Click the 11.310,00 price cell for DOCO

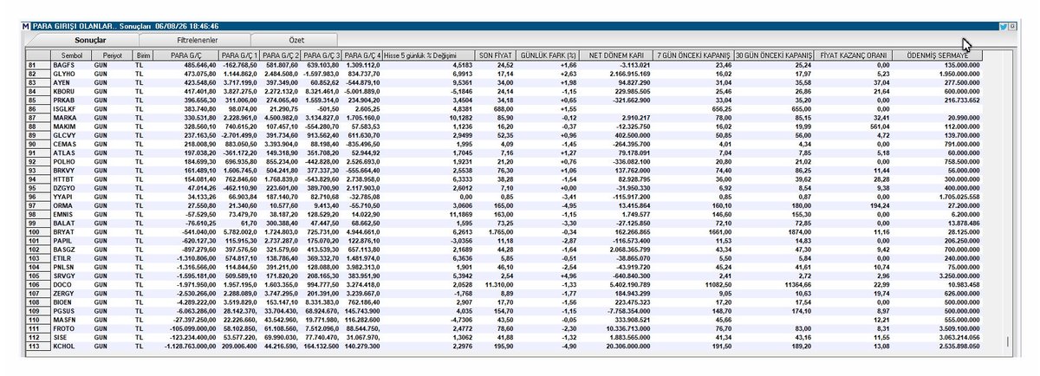(497, 283)
